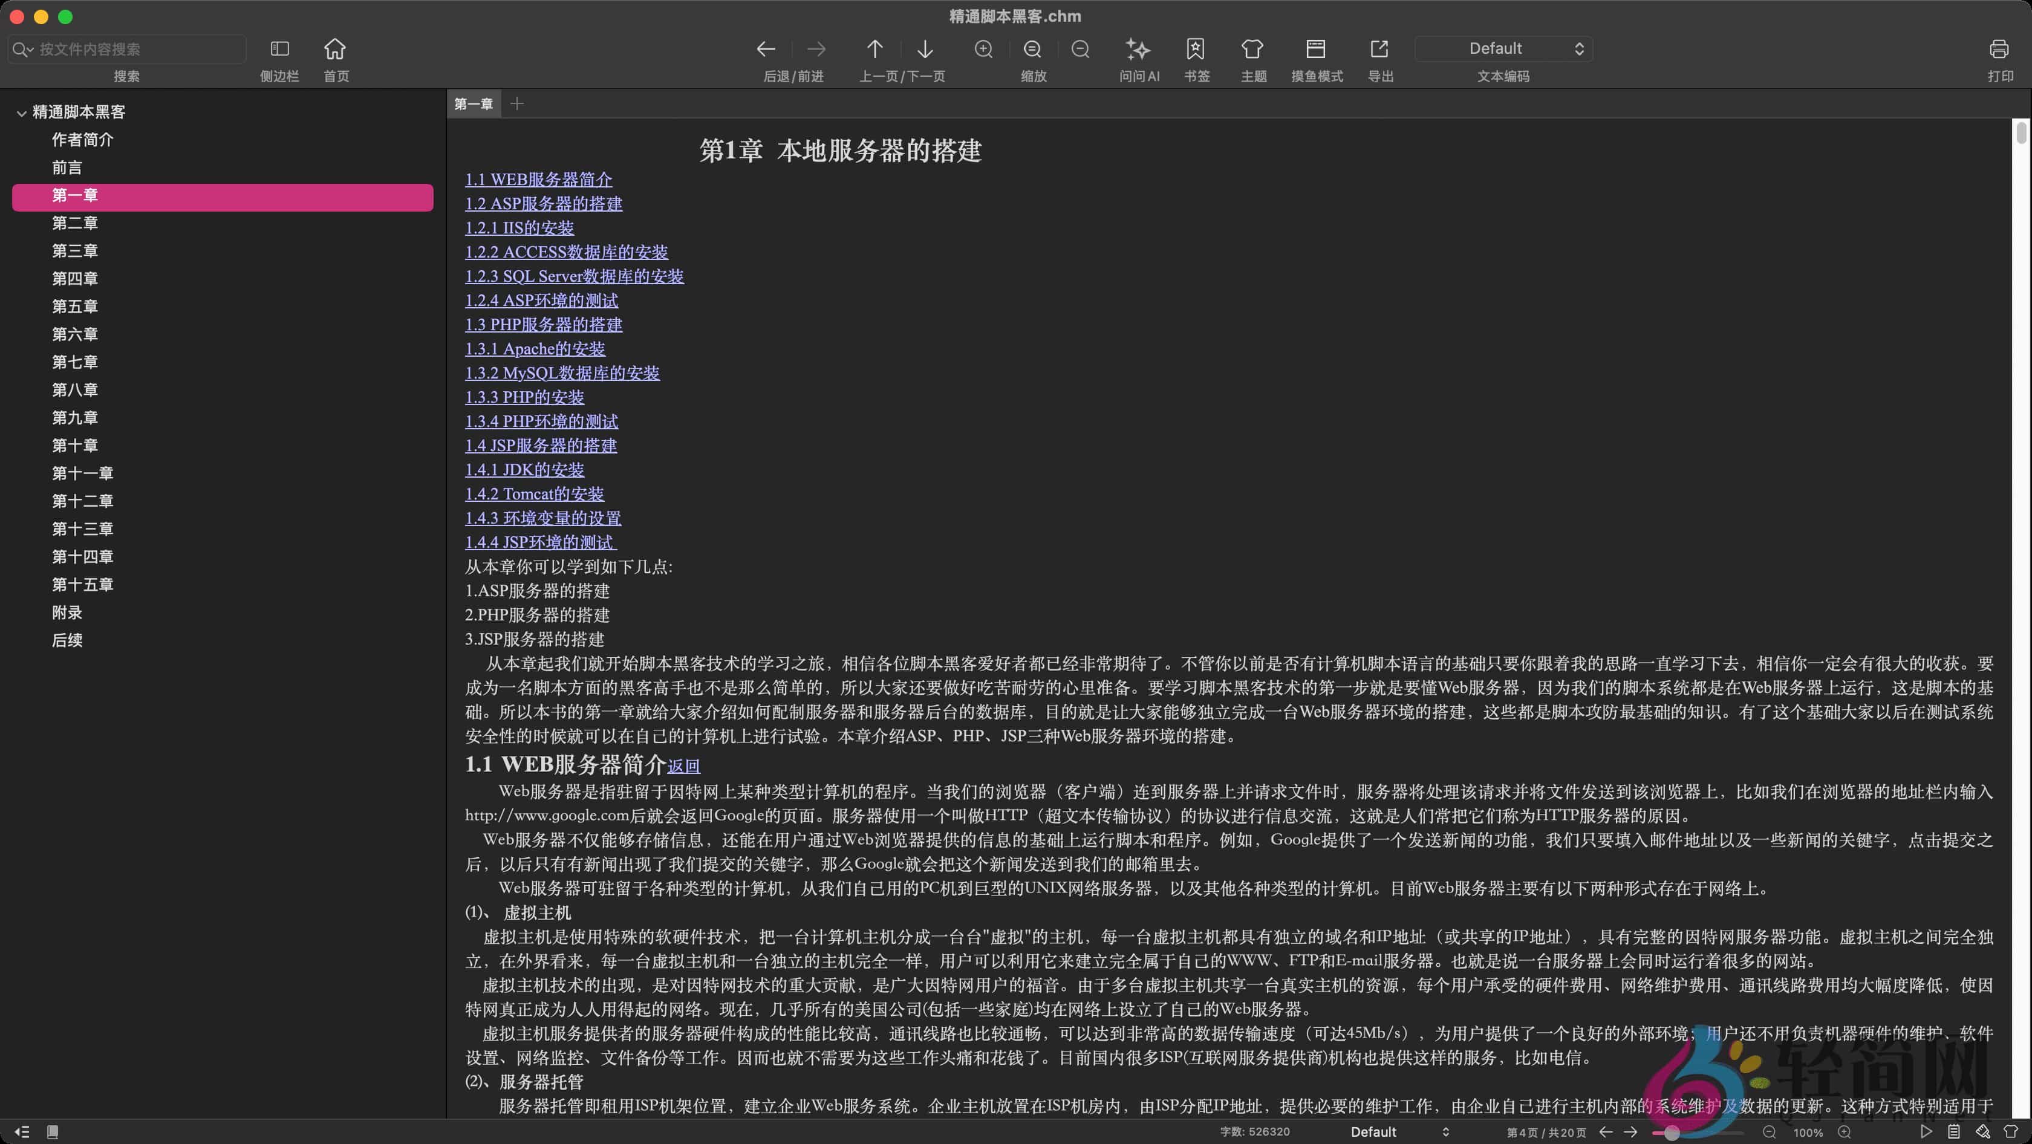
Task: Click the zoom-in magnifier icon
Action: pos(984,49)
